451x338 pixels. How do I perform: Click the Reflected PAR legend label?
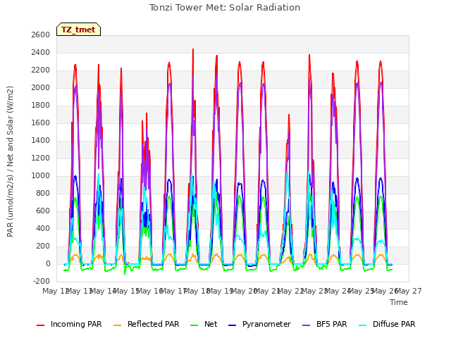click(154, 324)
